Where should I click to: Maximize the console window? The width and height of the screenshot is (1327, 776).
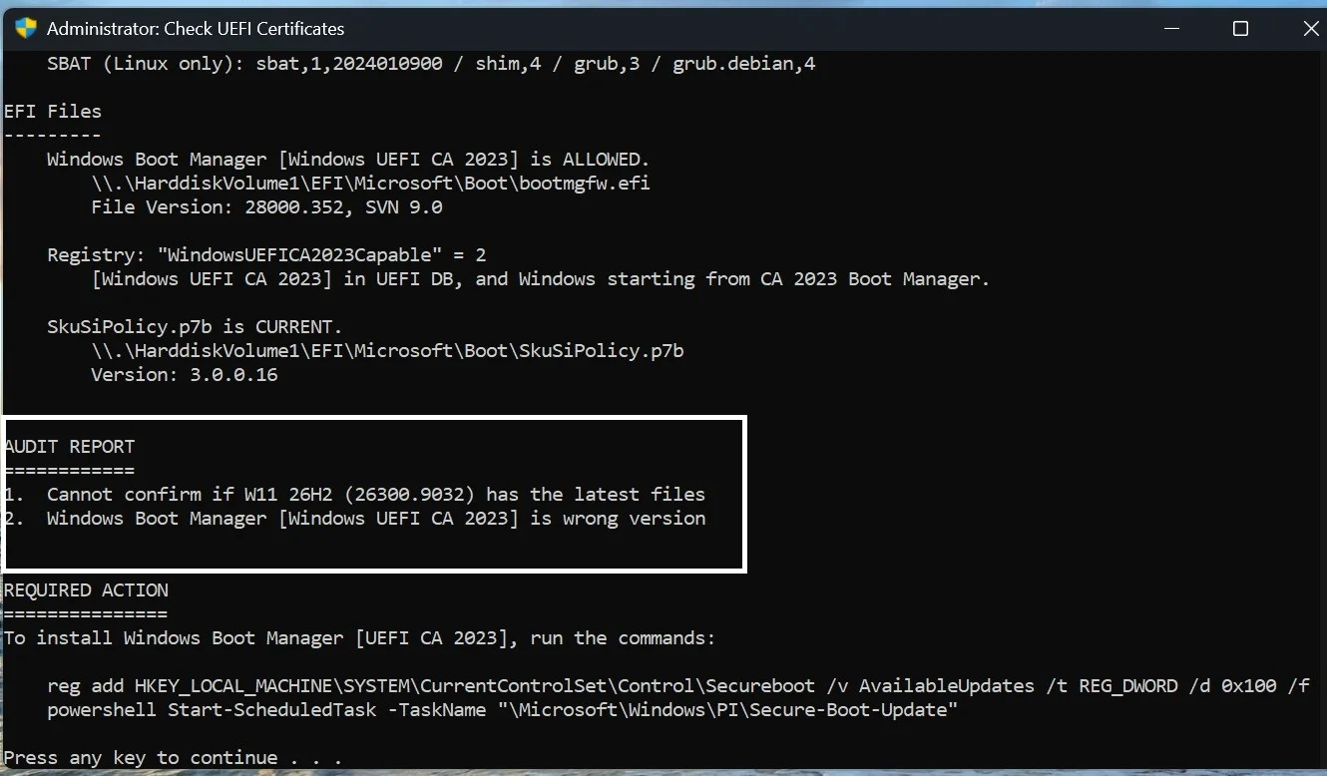(x=1240, y=28)
